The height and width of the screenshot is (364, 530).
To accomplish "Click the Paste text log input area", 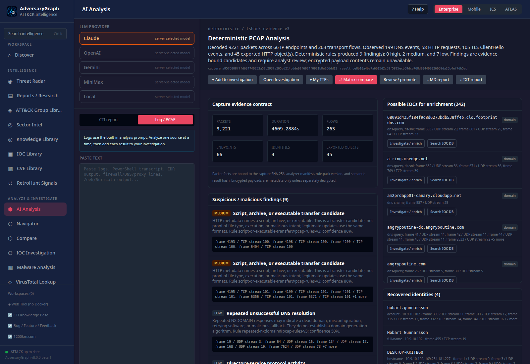I will 137,264.
